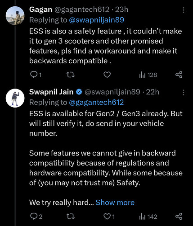193x226 pixels.
Task: View analytics showing 142 views
Action: [x=148, y=217]
